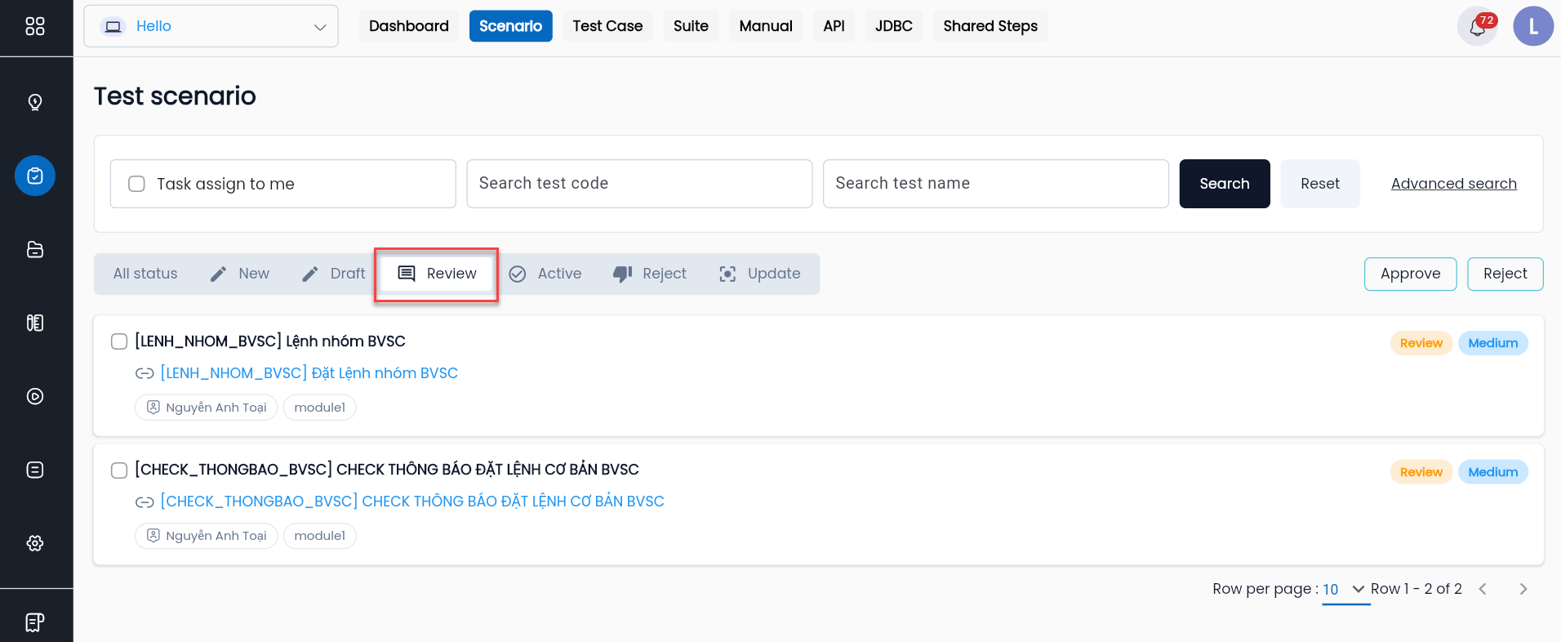The image size is (1561, 642).
Task: Filter scenarios by Update status
Action: pyautogui.click(x=760, y=274)
